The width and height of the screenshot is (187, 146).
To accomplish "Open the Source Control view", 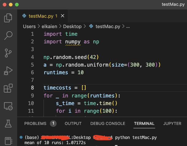I will (x=8, y=53).
